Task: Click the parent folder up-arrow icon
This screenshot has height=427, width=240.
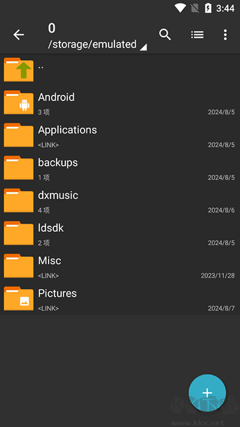Action: (19, 70)
